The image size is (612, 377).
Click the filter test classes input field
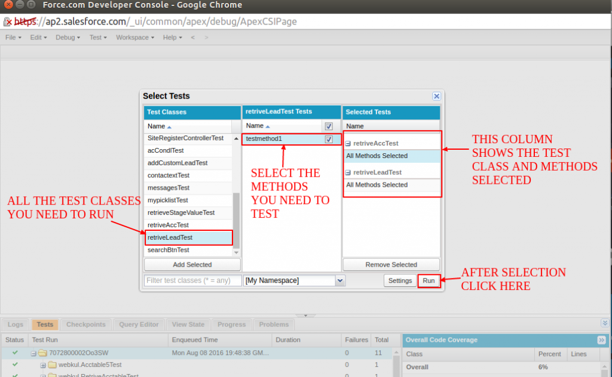(191, 280)
